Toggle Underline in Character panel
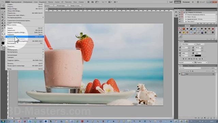The height and width of the screenshot is (123, 218). 200,59
